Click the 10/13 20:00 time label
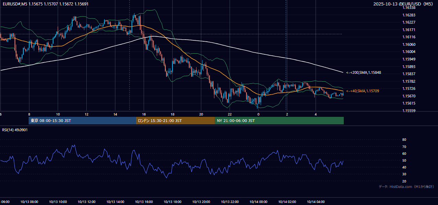Viewport: 438px width, 205px height. (201, 202)
